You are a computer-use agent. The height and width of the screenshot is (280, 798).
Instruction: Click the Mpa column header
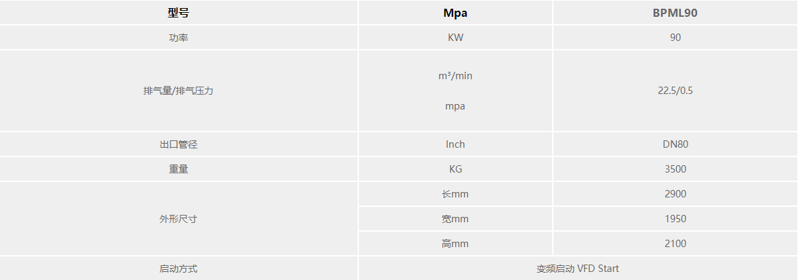455,13
